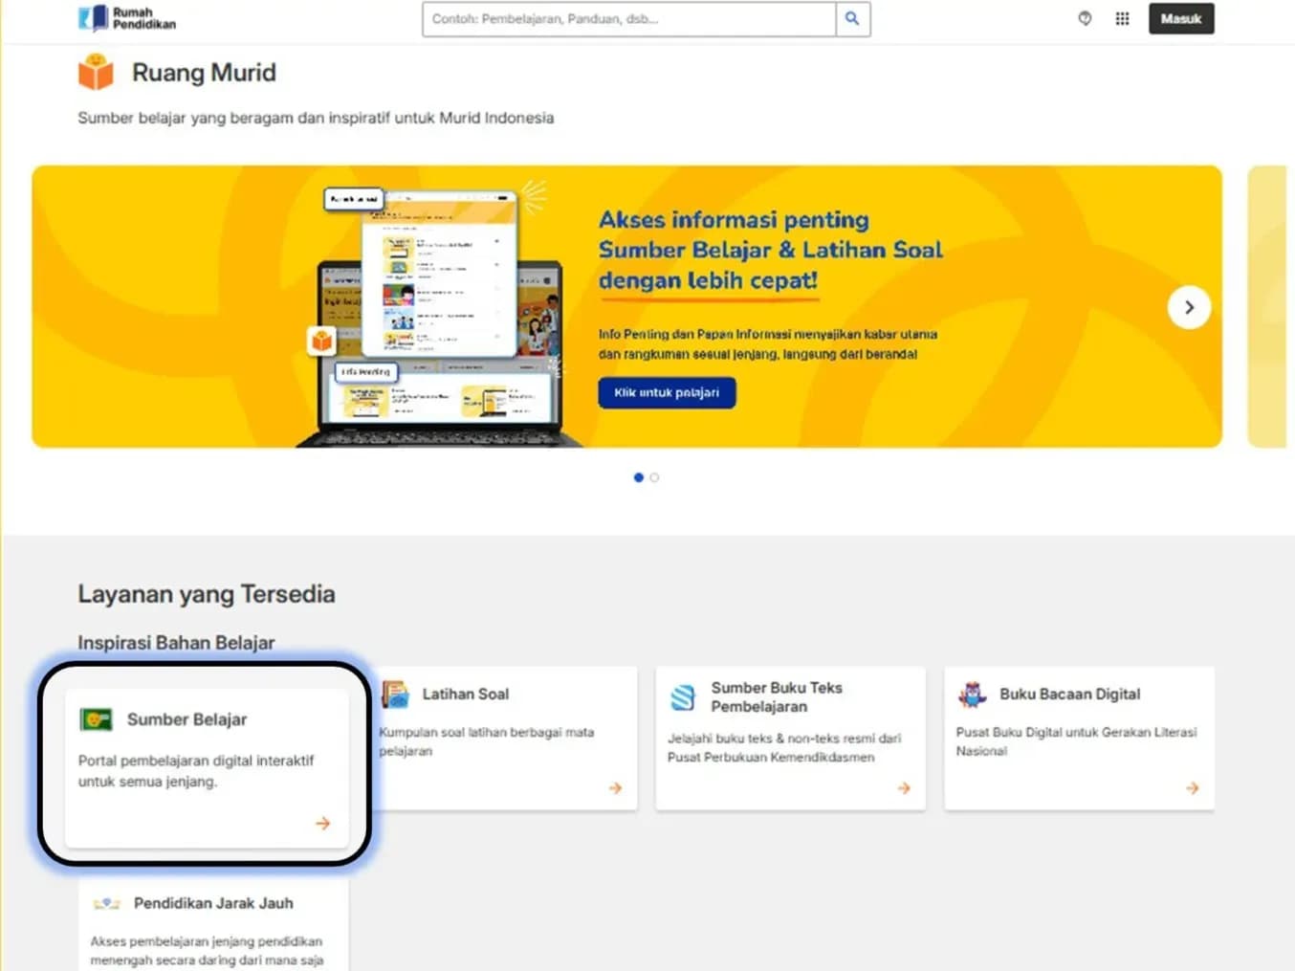Screen dimensions: 1295x971
Task: Click the Ruang Murid orange box icon
Action: tap(96, 72)
